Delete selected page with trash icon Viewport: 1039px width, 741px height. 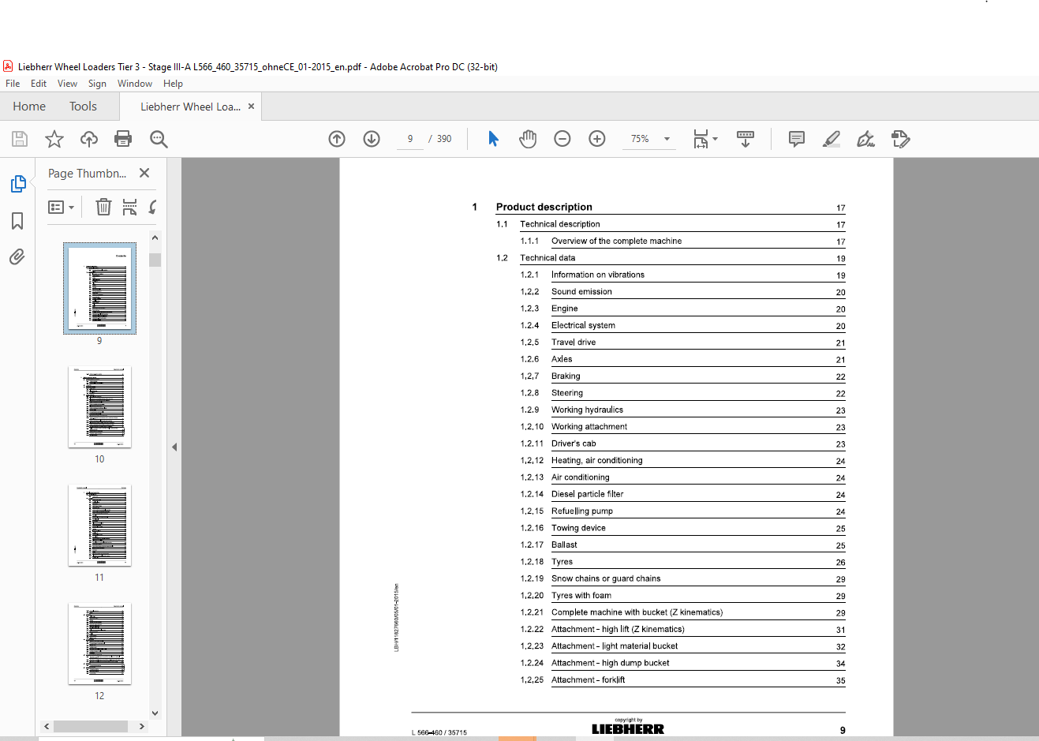(x=103, y=208)
